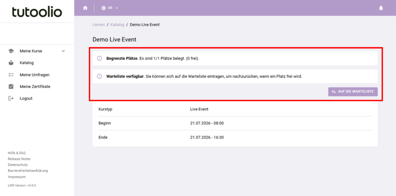Image resolution: width=396 pixels, height=196 pixels.
Task: Click info icon beside Warteliste verfügbar
Action: (99, 76)
